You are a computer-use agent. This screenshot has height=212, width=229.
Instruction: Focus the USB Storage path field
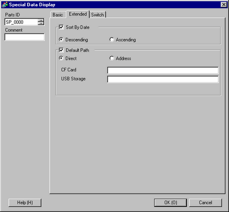point(163,79)
